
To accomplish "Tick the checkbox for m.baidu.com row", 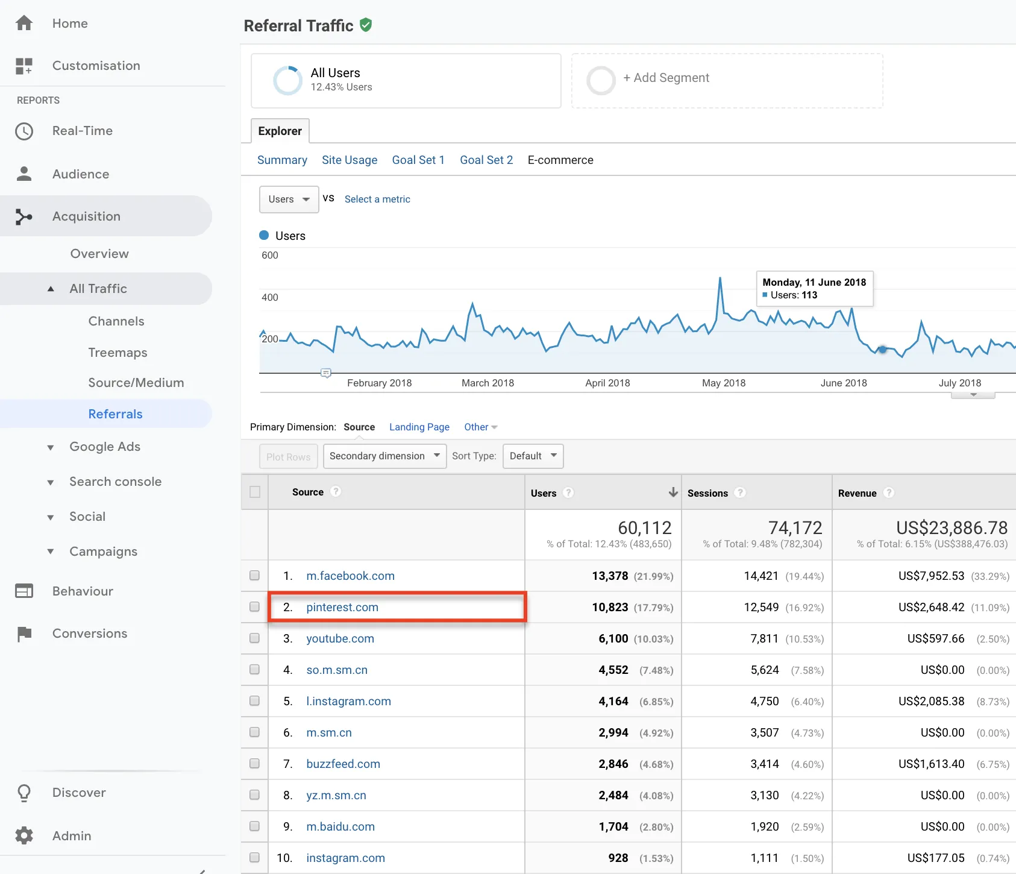I will 254,826.
